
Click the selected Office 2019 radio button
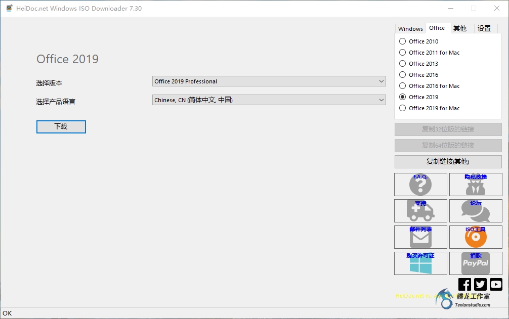click(x=403, y=97)
